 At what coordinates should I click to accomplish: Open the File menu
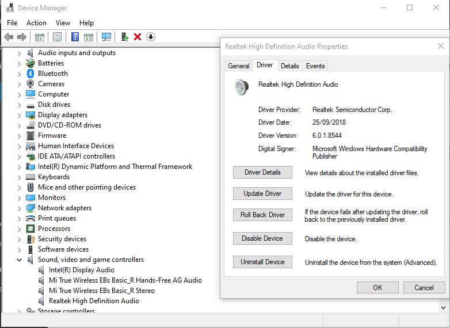coord(12,23)
